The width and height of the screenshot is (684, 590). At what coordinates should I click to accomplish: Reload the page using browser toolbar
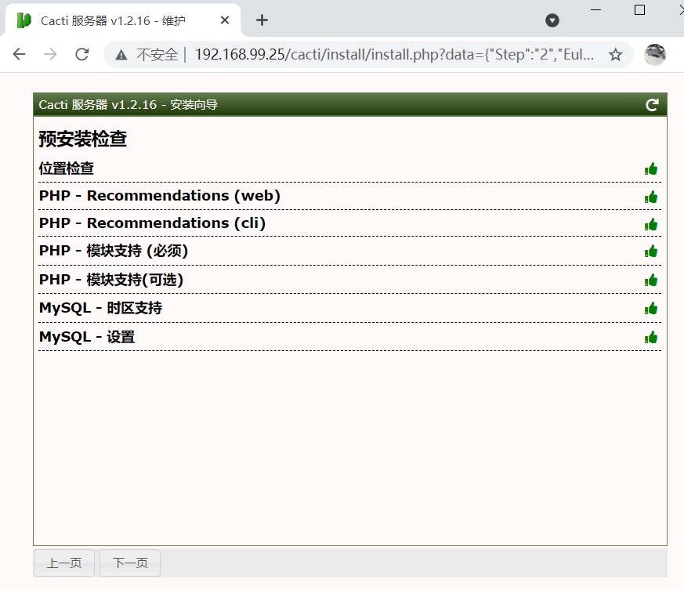pyautogui.click(x=81, y=54)
